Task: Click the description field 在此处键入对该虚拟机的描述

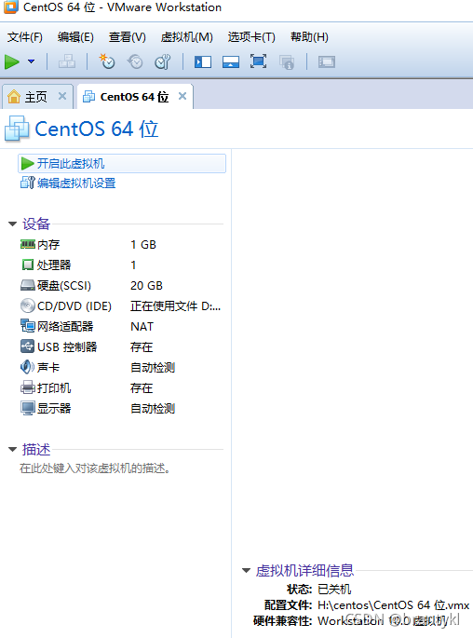Action: 94,468
